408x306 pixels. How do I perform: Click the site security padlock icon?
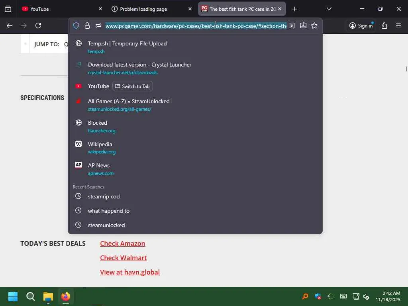[x=87, y=25]
